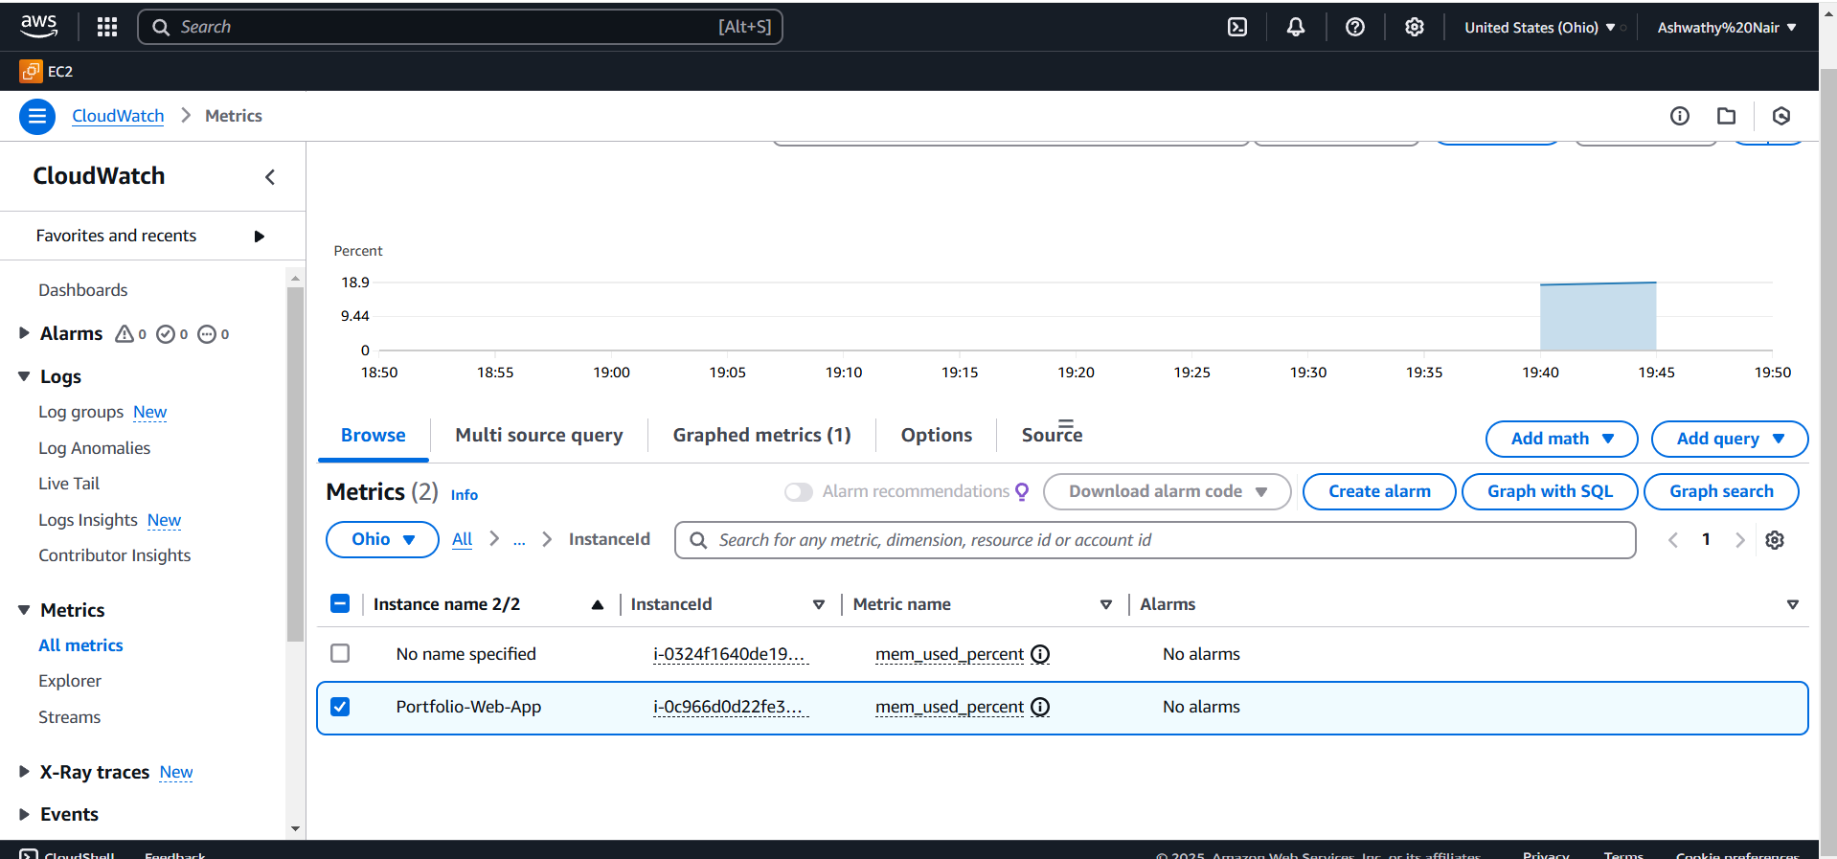The height and width of the screenshot is (859, 1837).
Task: Toggle the CloudWatch hamburger navigation
Action: pyautogui.click(x=37, y=116)
